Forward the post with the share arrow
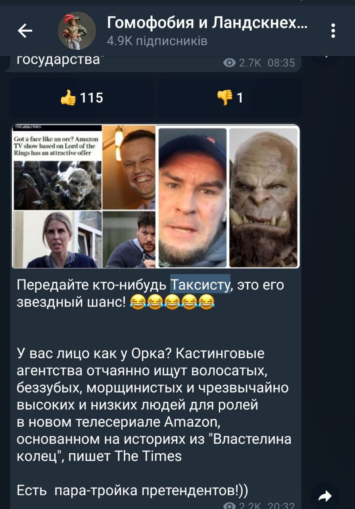Screen dimensions: 355x509 (325, 495)
